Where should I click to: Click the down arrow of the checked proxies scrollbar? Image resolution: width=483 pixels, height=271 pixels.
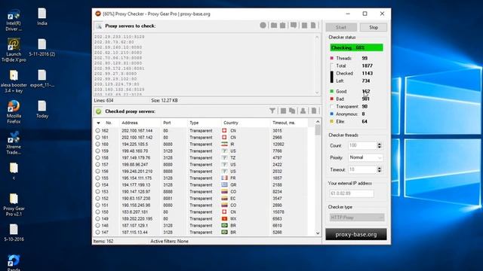click(318, 233)
